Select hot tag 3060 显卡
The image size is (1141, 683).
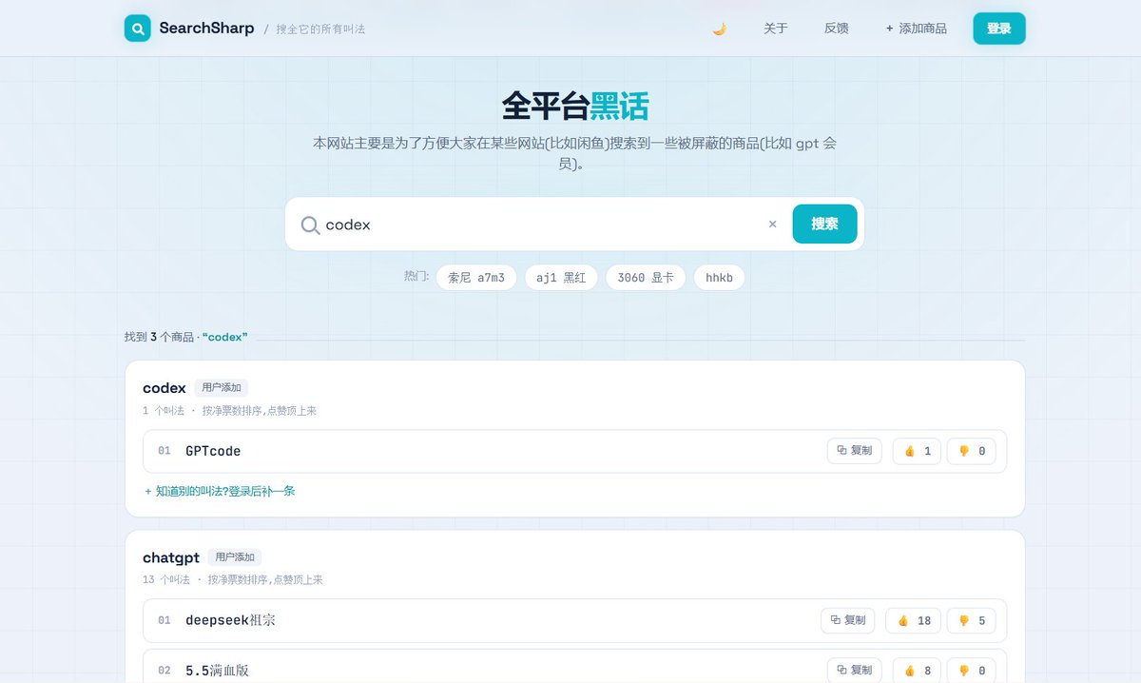coord(646,278)
